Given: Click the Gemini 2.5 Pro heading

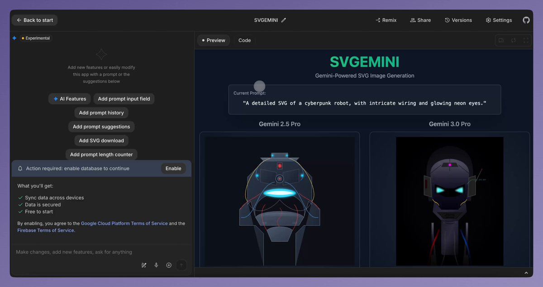Looking at the screenshot, I should pos(280,124).
